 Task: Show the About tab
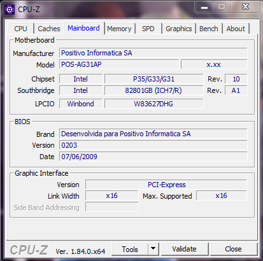pos(236,29)
